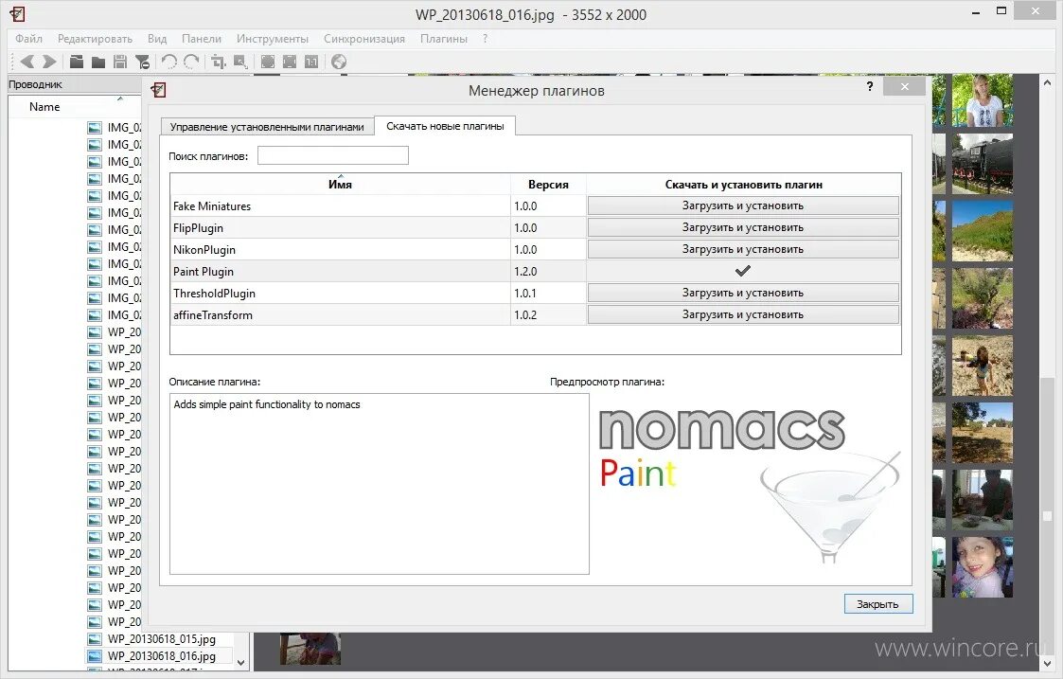Image resolution: width=1063 pixels, height=679 pixels.
Task: Open thumbnail of the black steam locomotive
Action: pos(983,164)
